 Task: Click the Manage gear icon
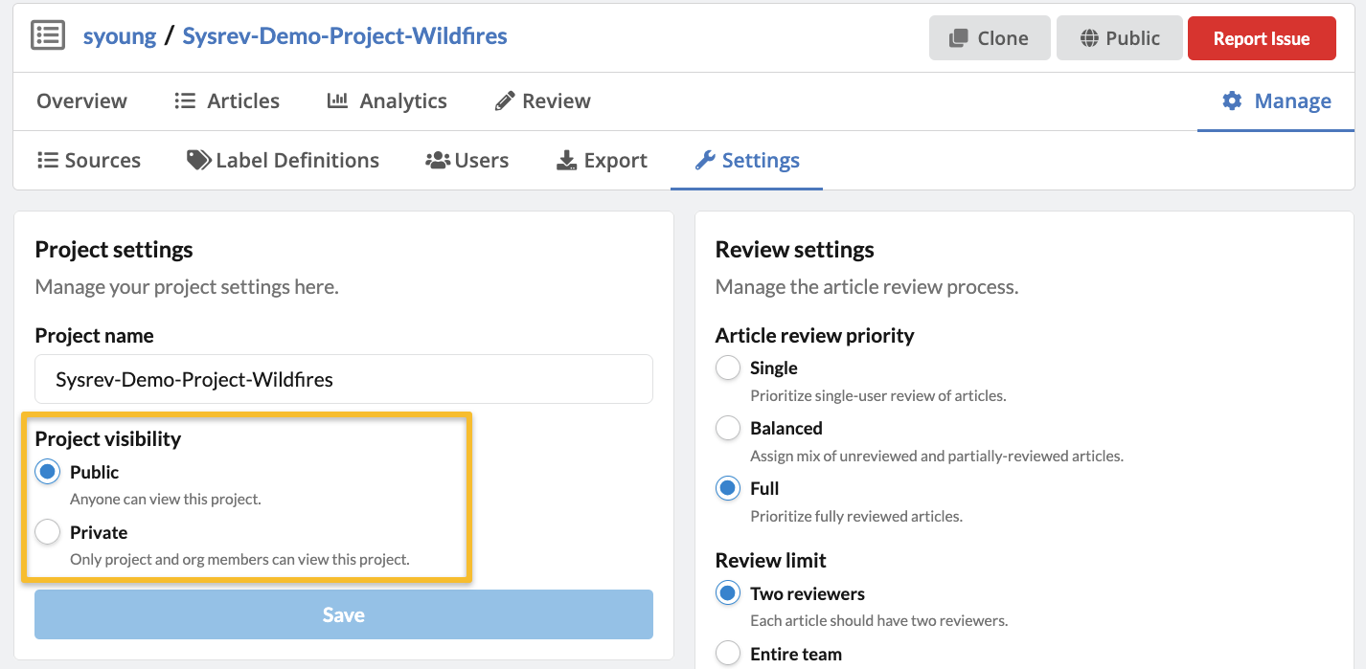(1232, 101)
